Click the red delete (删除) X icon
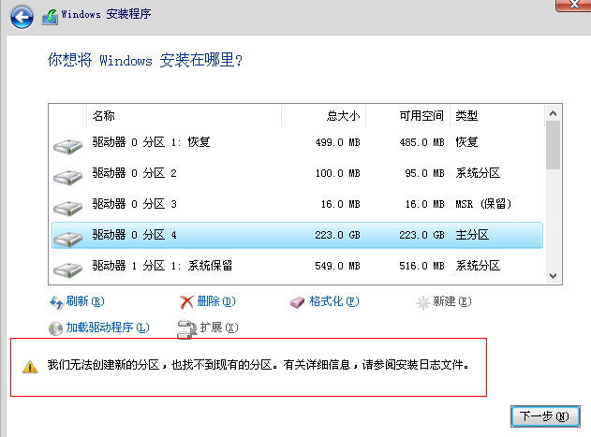 point(186,302)
